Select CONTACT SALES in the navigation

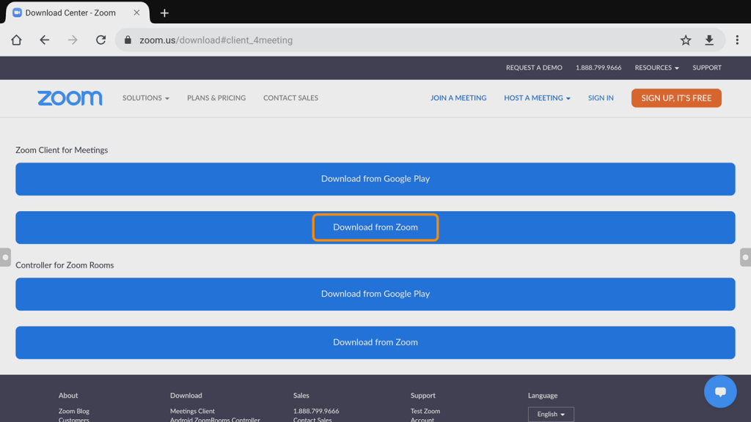coord(290,97)
